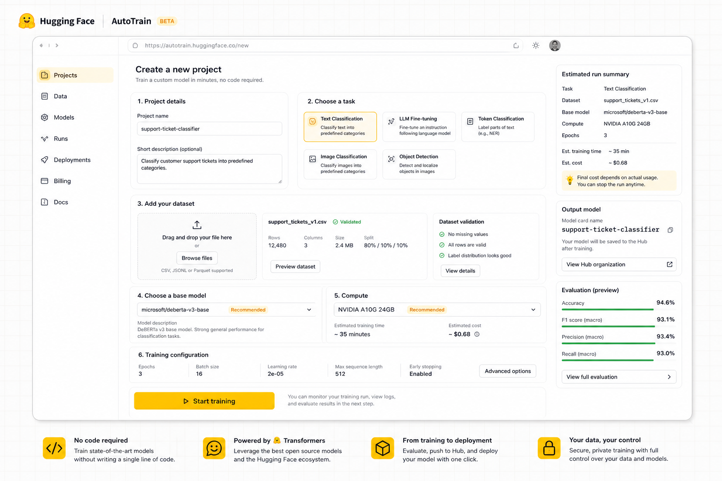The width and height of the screenshot is (722, 481).
Task: Click the Project name input field
Action: 209,129
